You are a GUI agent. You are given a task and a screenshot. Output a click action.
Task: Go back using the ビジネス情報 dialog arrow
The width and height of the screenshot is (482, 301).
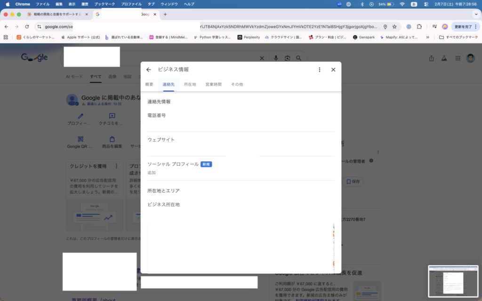tap(149, 70)
